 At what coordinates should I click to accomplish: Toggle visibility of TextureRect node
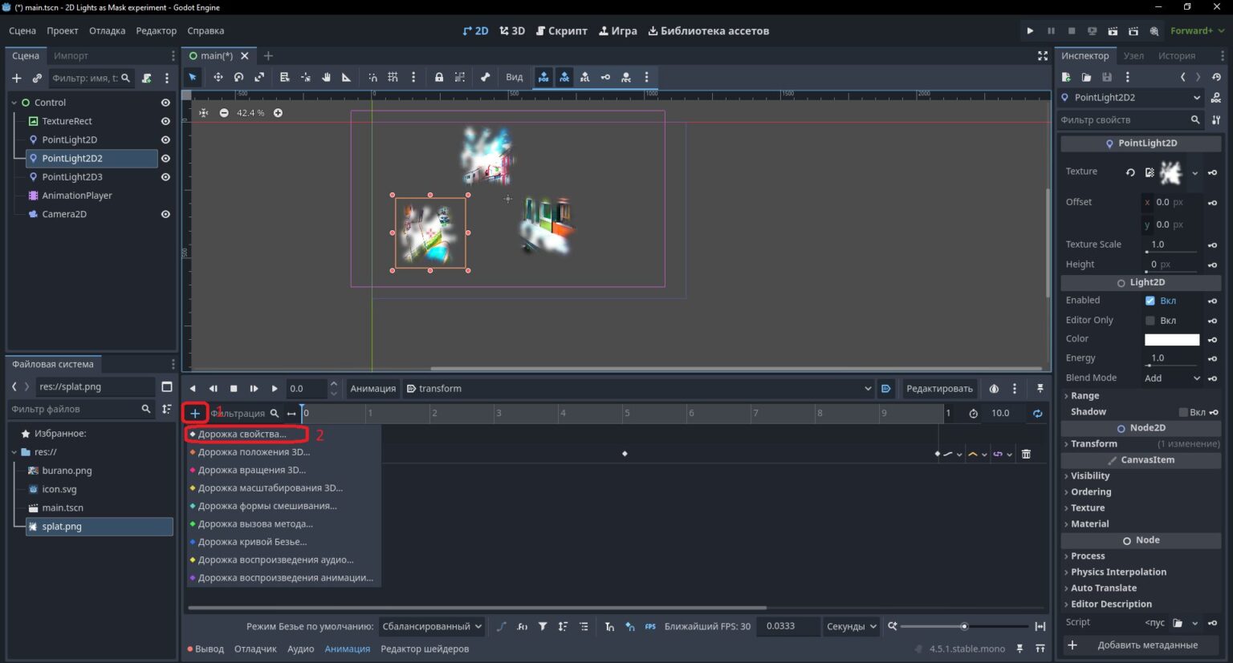tap(165, 121)
